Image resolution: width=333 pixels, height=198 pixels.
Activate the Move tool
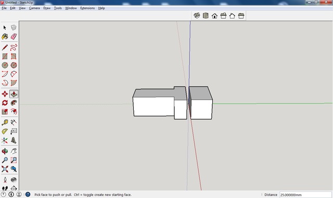pos(5,94)
